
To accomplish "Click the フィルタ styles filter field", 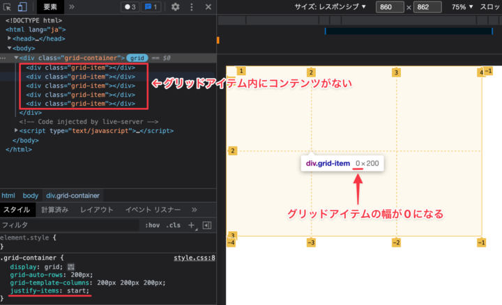I will pyautogui.click(x=69, y=225).
